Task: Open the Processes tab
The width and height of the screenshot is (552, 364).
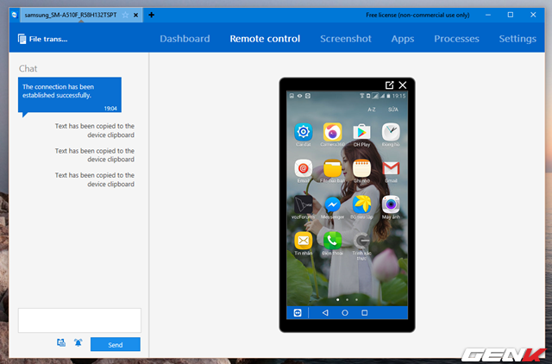Action: [456, 39]
